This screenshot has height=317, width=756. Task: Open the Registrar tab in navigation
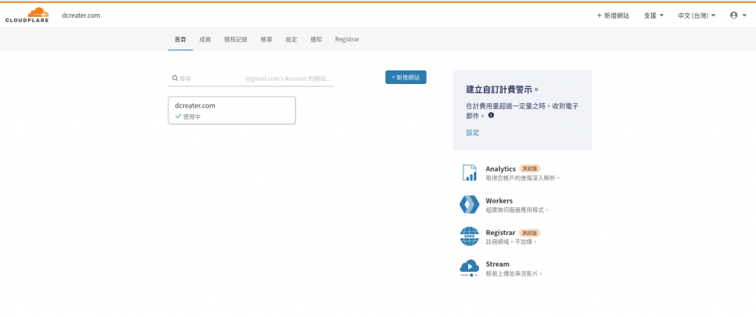(347, 40)
